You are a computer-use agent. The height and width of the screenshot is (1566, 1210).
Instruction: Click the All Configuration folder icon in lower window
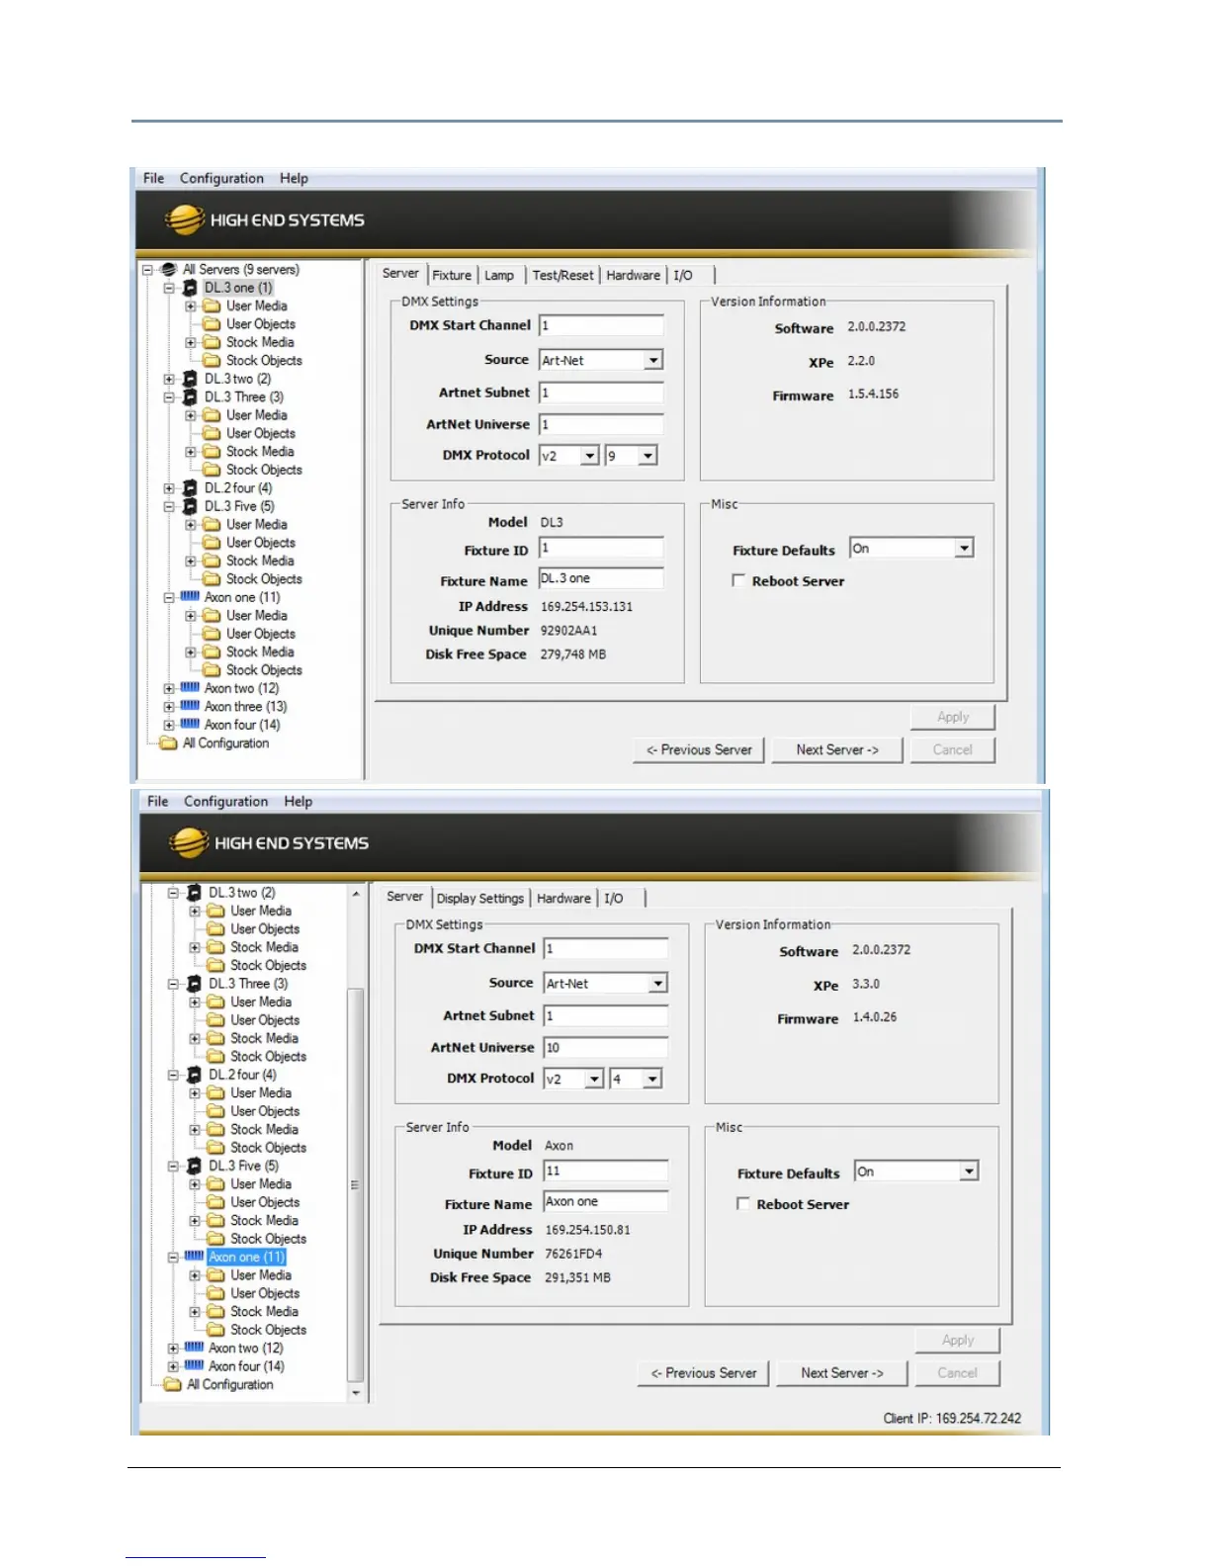[x=173, y=1384]
